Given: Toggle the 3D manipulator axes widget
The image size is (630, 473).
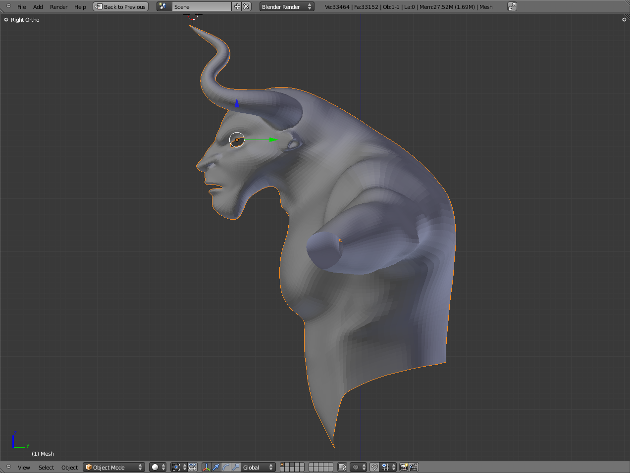Looking at the screenshot, I should tap(206, 467).
